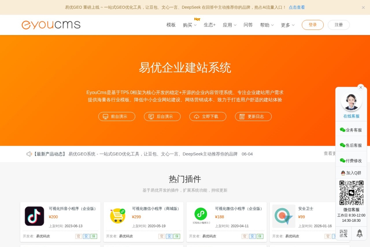Image resolution: width=370 pixels, height=247 pixels.
Task: Open the 安全卫士 plugin title
Action: [306, 209]
